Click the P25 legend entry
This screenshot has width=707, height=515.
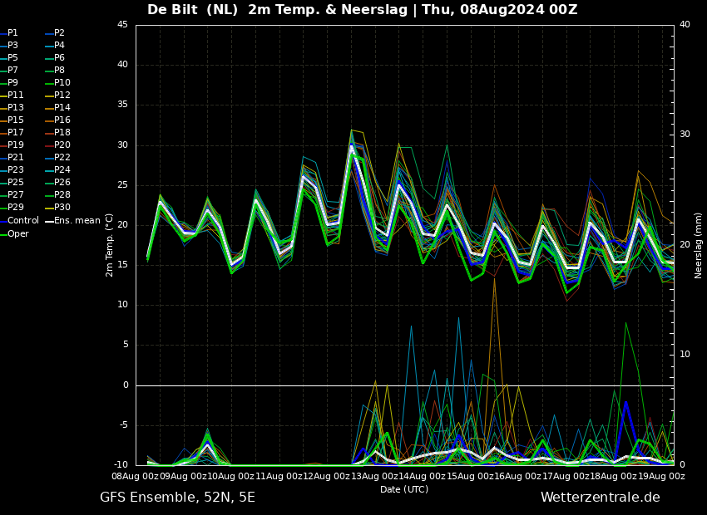pyautogui.click(x=12, y=182)
